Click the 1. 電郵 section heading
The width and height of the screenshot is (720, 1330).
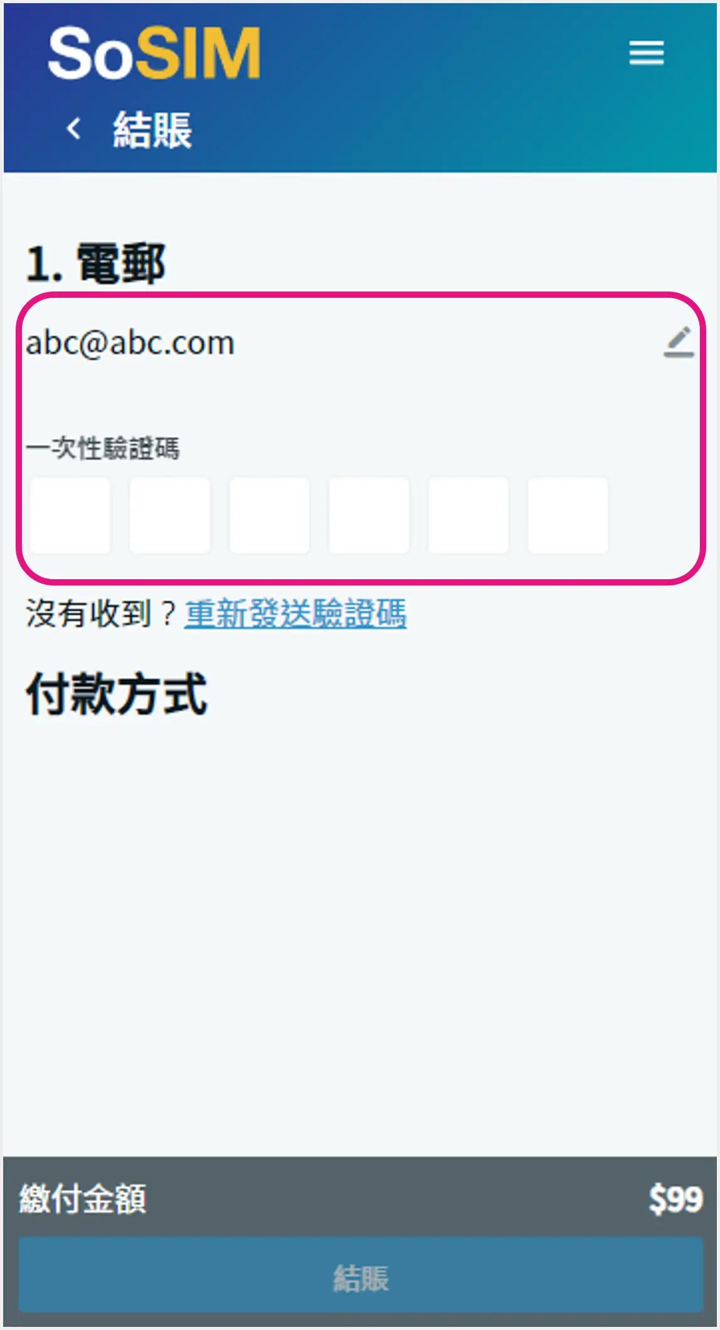95,264
